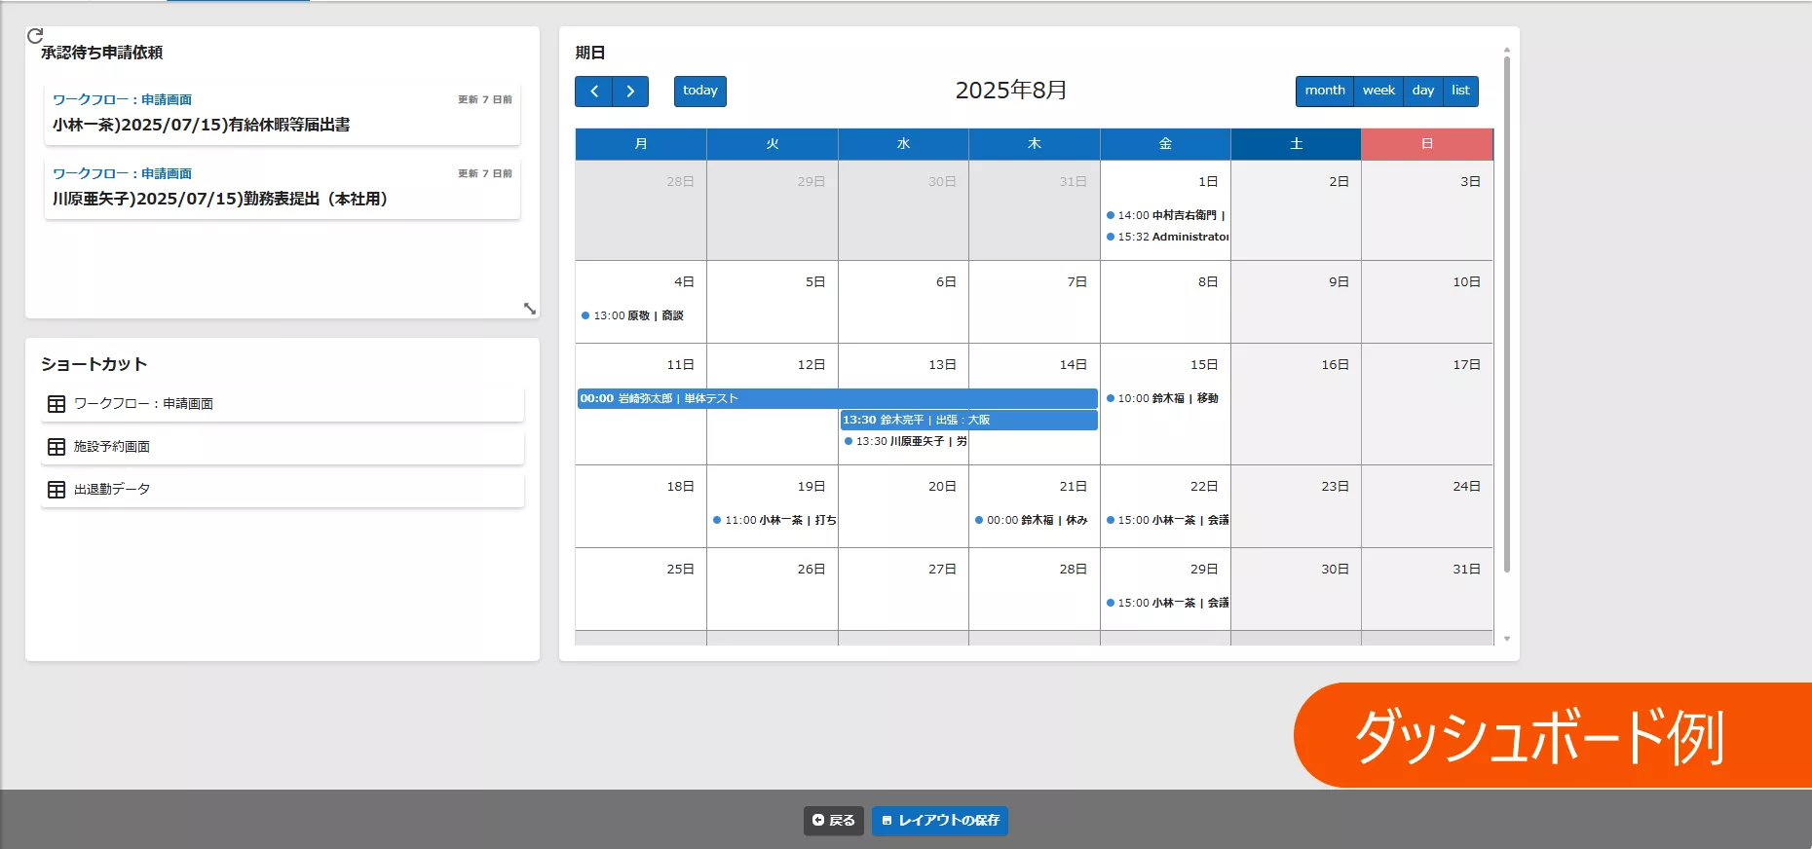
Task: Click 承認待ち申請依頼 panel title
Action: point(101,53)
